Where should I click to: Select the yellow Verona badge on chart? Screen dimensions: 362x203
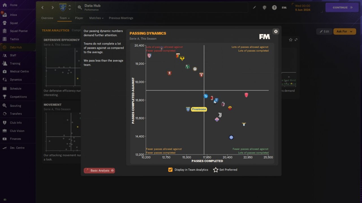(182, 58)
